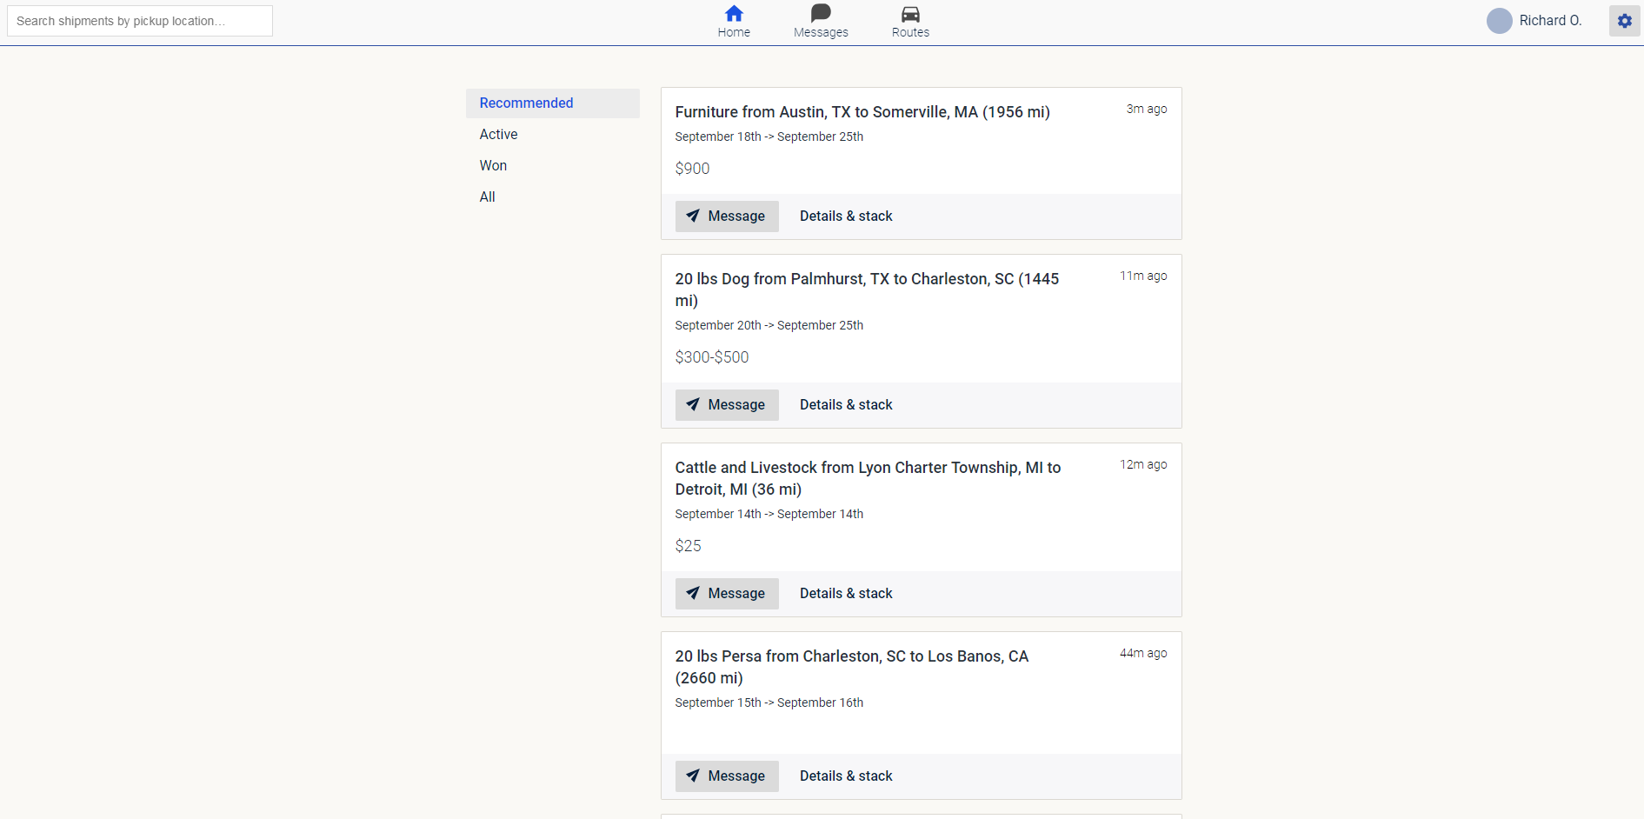Focus the search shipments by pickup field

pos(140,21)
